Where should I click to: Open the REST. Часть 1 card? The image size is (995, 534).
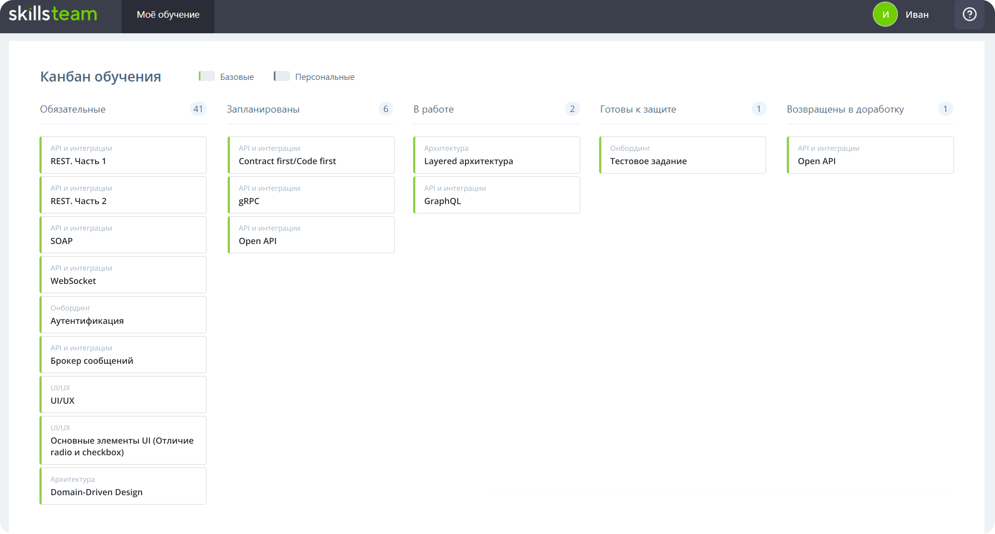[x=123, y=155]
